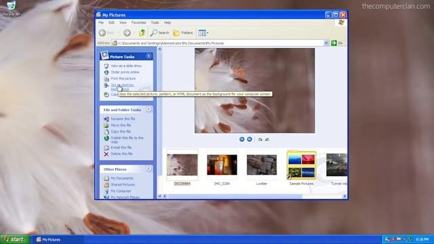Image resolution: width=434 pixels, height=244 pixels.
Task: Show the next image in filmstrip
Action: 250,139
